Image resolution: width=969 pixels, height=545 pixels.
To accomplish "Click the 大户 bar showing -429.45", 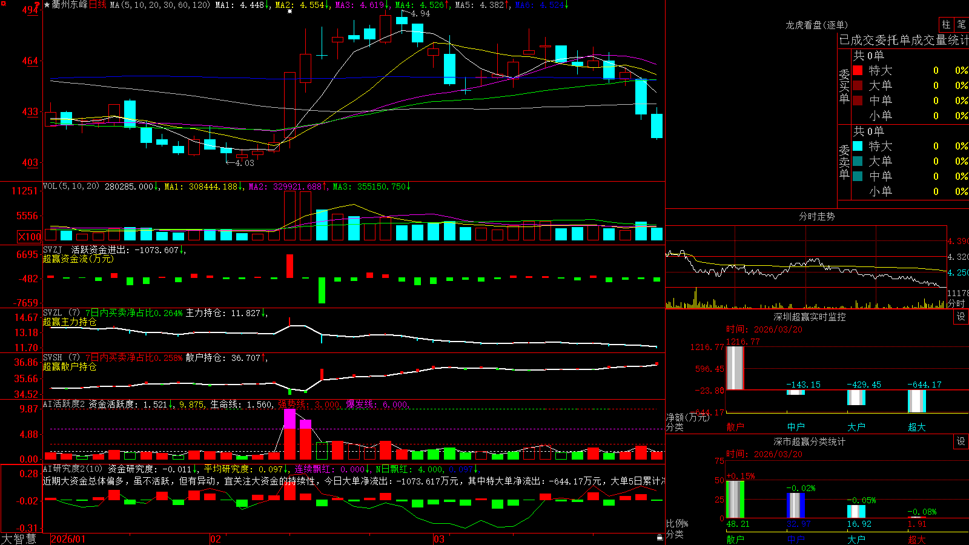I will coord(856,397).
